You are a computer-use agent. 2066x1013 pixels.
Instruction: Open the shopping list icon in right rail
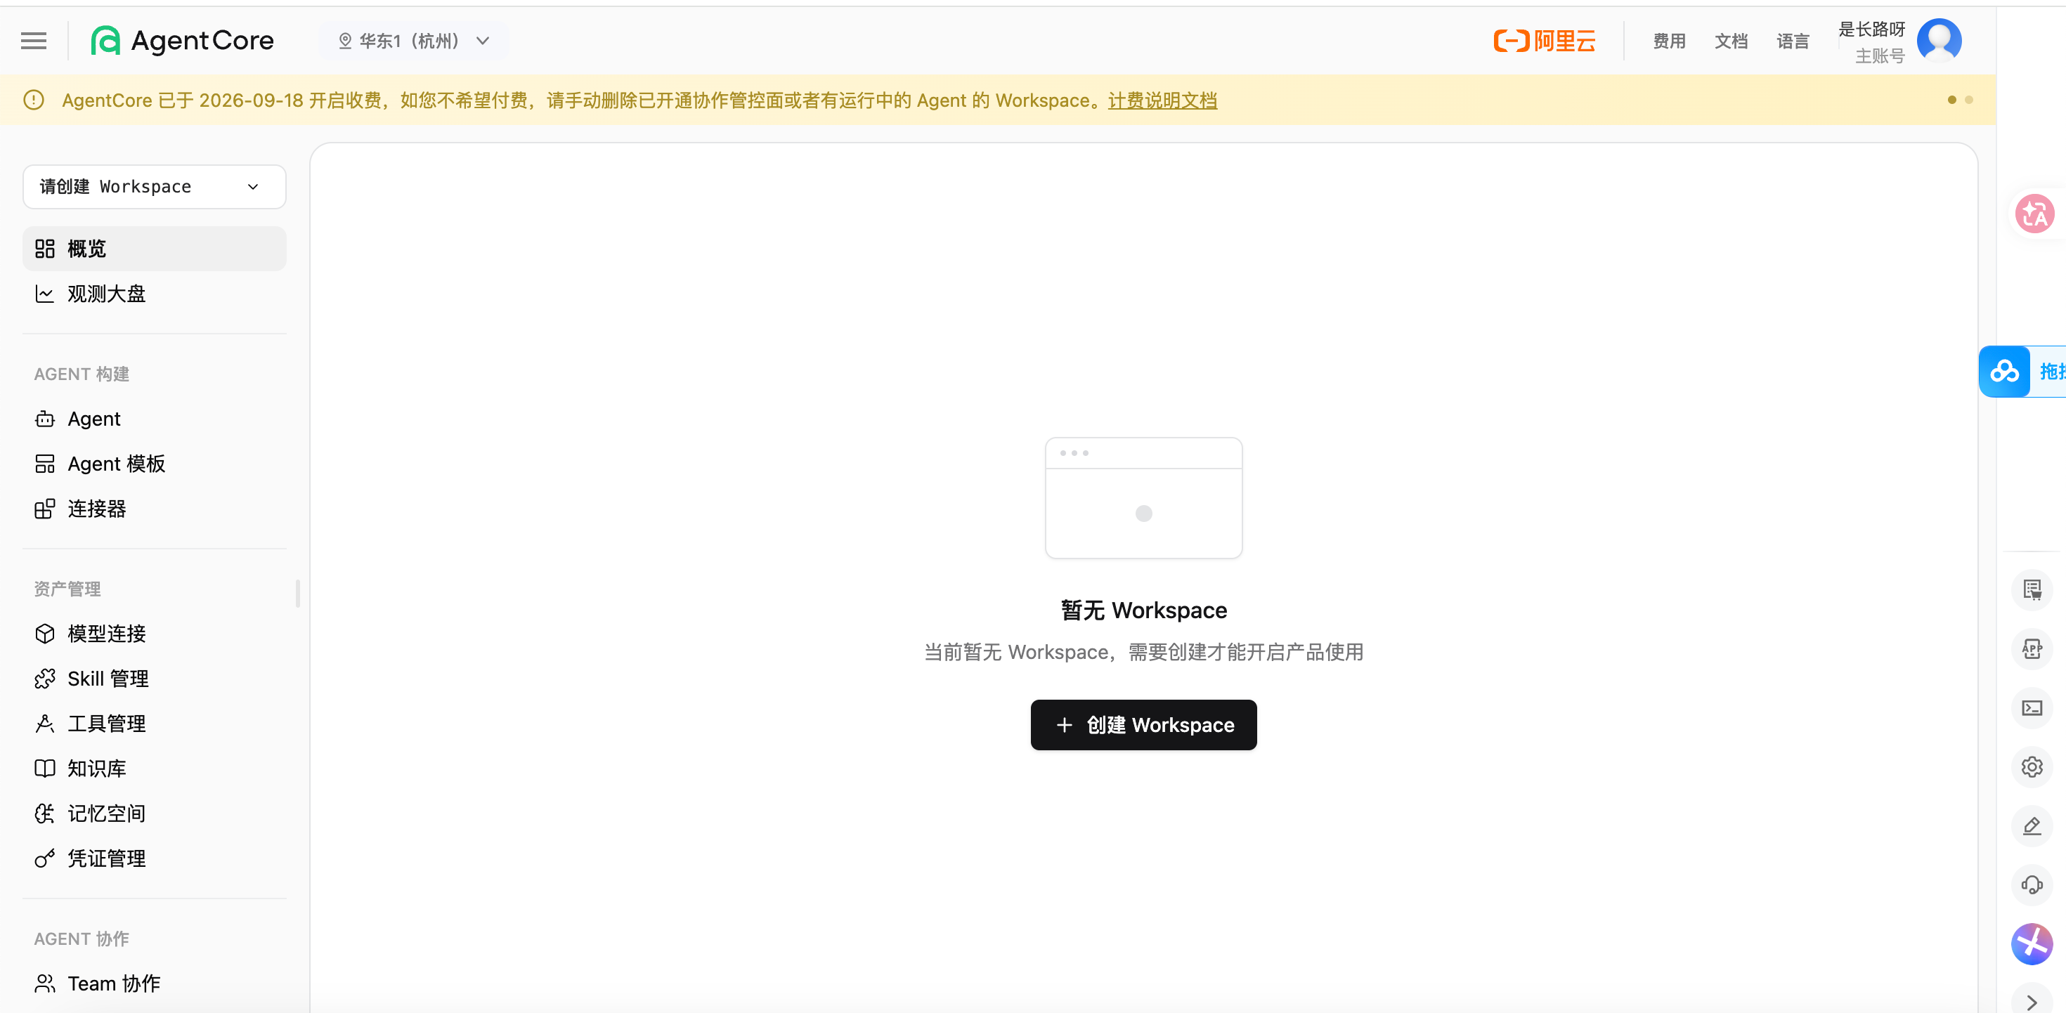click(2032, 590)
